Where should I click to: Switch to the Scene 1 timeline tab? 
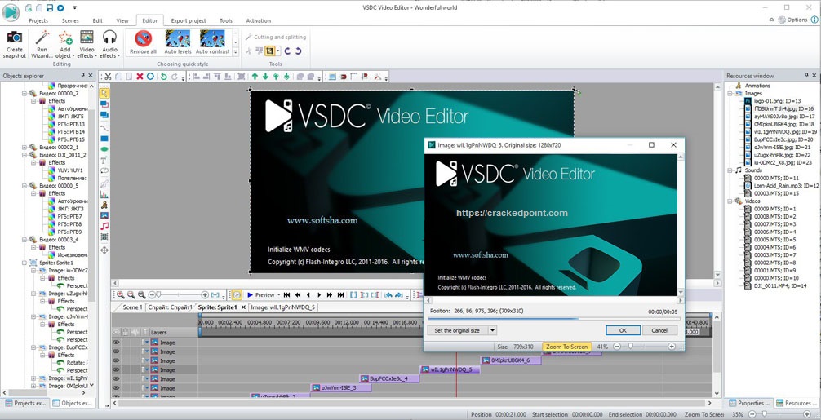click(x=132, y=307)
